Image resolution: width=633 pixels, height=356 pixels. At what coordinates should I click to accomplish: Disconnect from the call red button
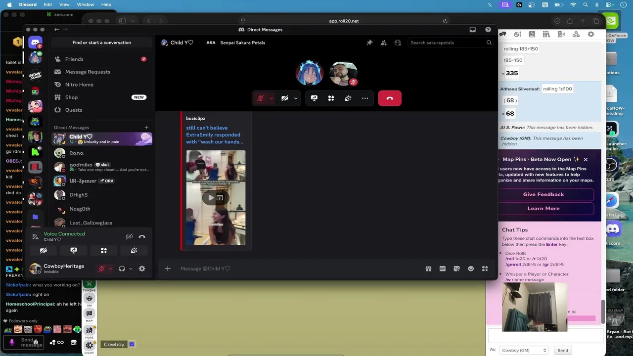click(390, 98)
